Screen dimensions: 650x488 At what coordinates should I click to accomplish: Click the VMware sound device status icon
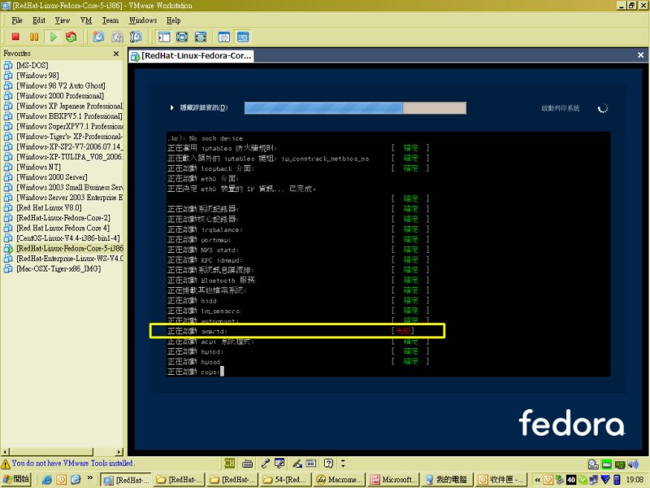pos(633,464)
